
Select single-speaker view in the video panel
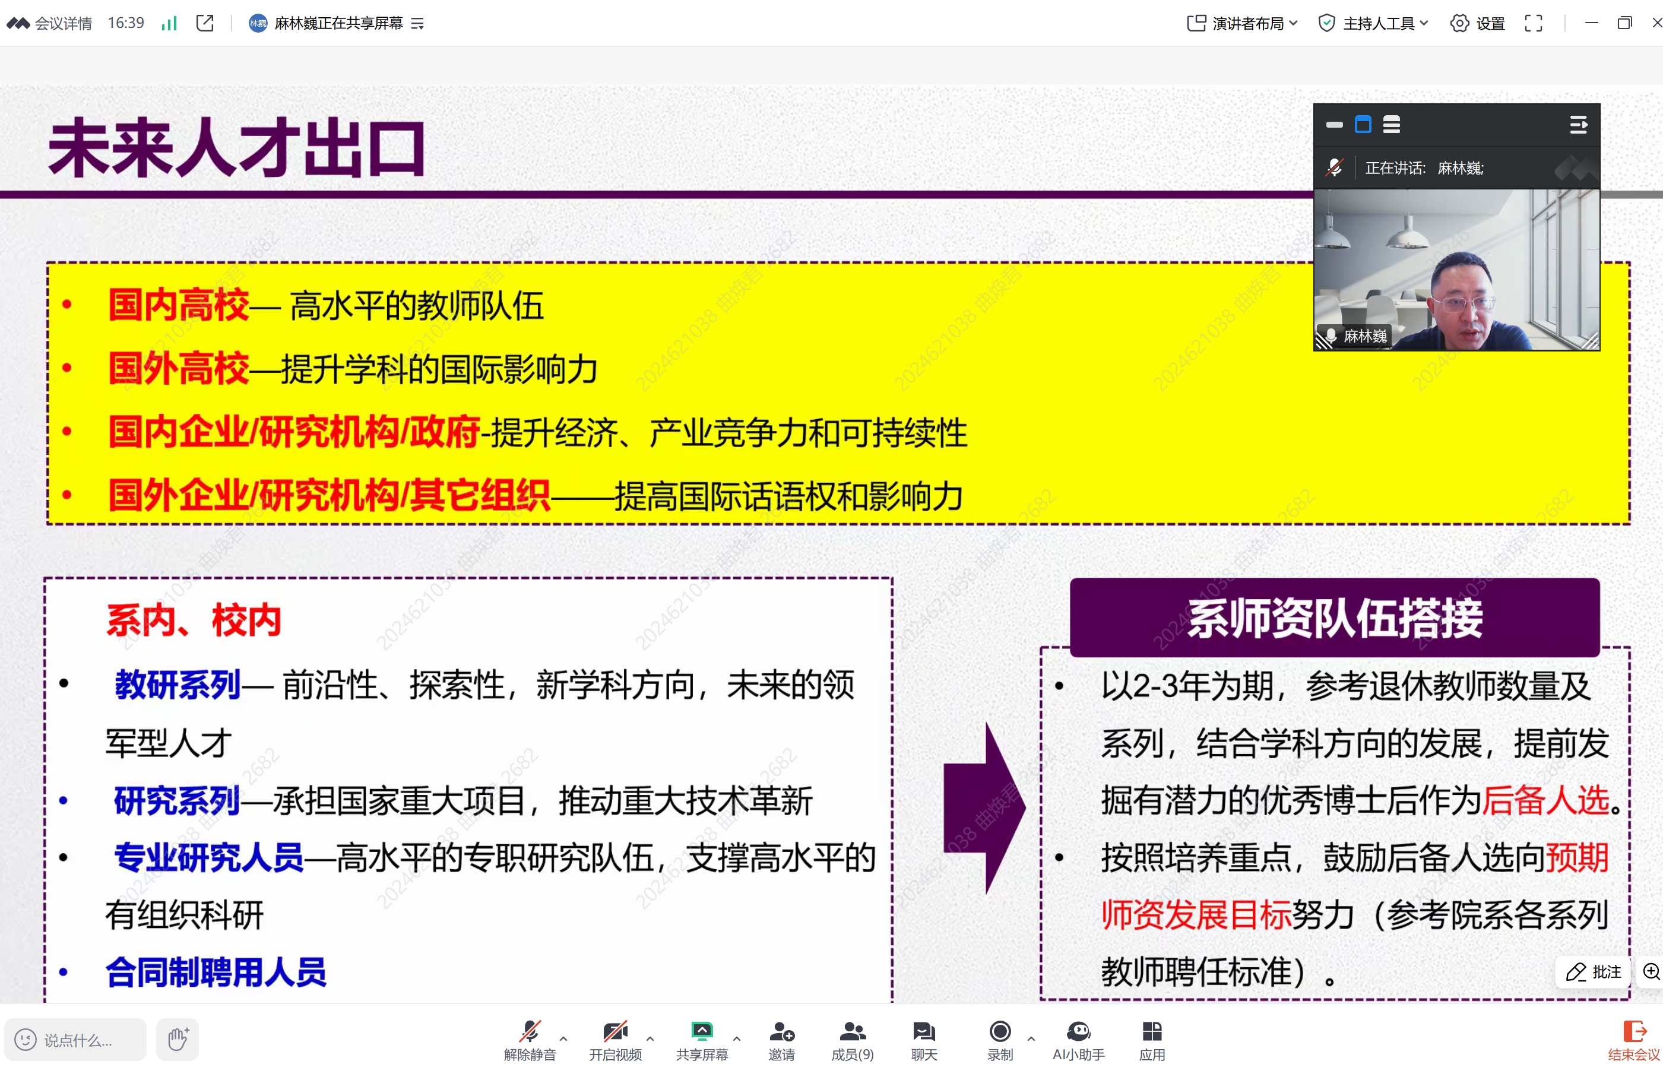tap(1363, 125)
